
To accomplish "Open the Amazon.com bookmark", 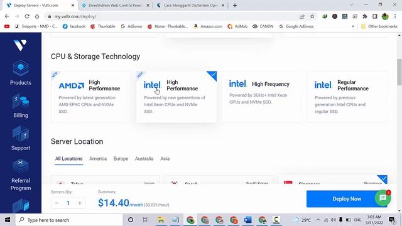I will (x=208, y=26).
